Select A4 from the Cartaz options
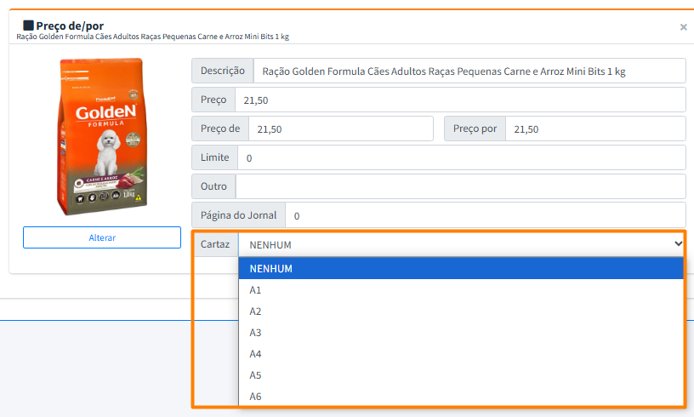The image size is (694, 417). click(x=461, y=354)
